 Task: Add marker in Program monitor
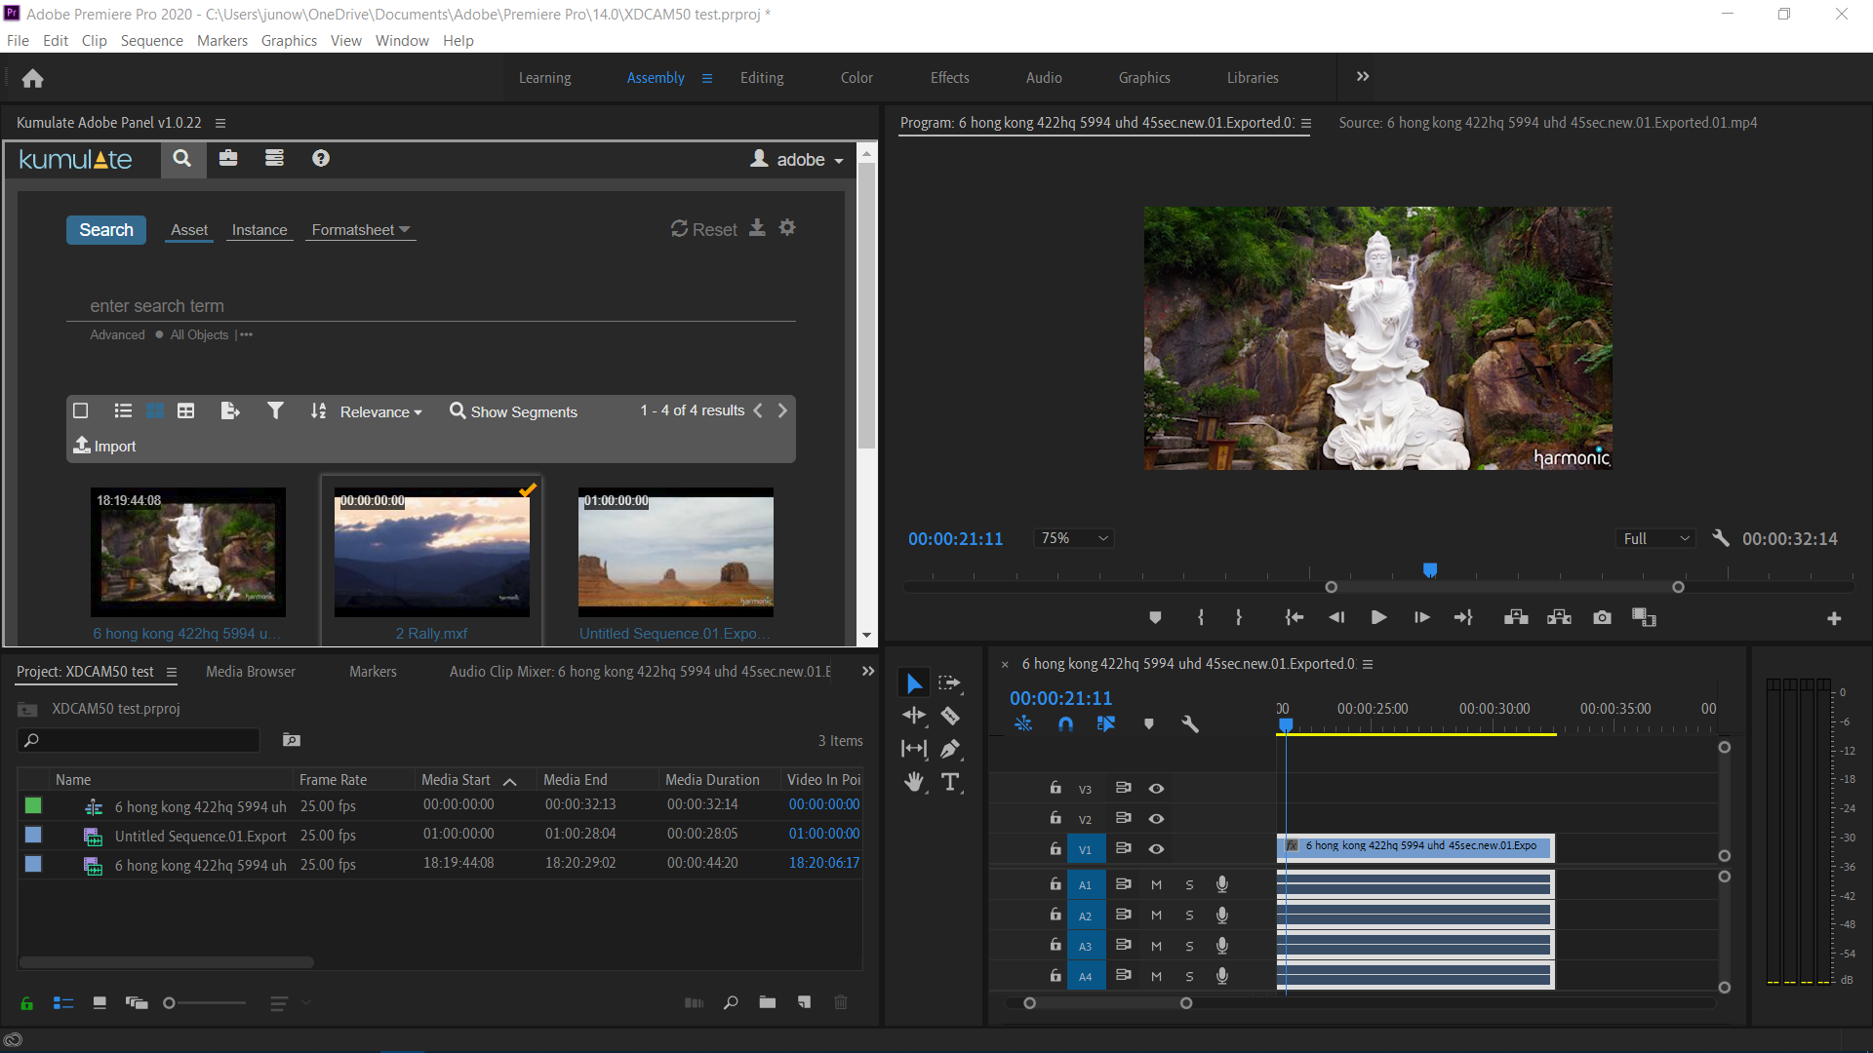coord(1155,618)
